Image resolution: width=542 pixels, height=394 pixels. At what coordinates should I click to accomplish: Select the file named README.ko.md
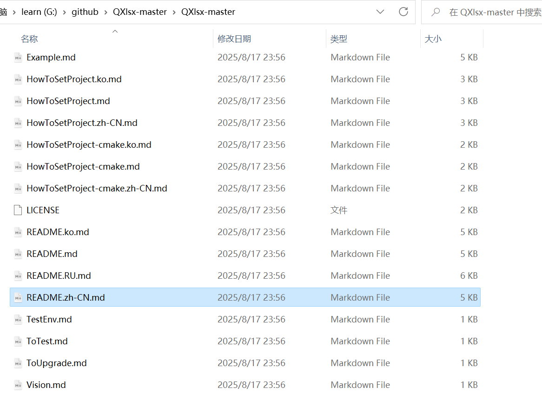58,232
